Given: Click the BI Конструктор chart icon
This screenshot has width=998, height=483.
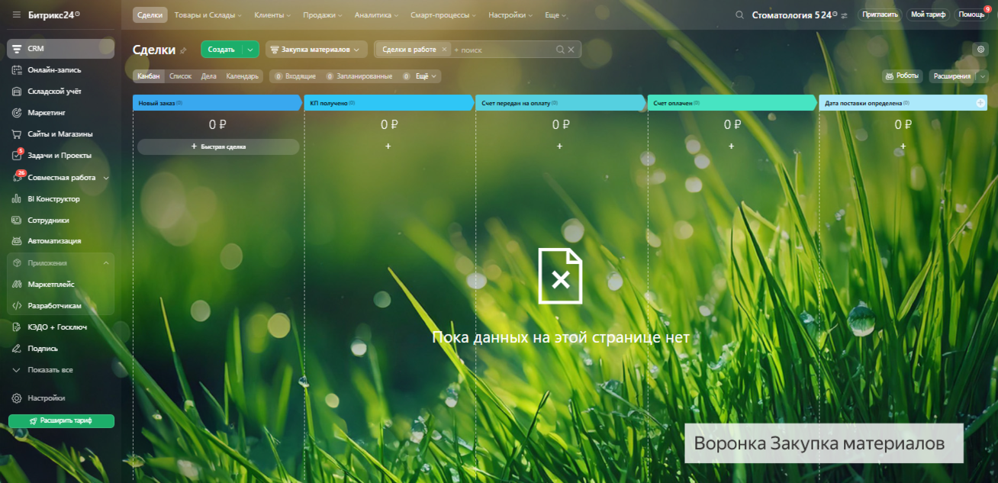Looking at the screenshot, I should tap(17, 198).
